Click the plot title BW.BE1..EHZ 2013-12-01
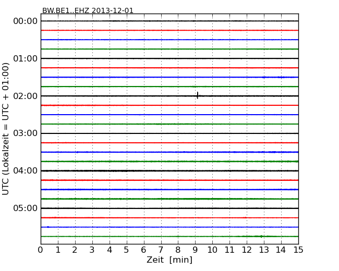 pos(88,10)
